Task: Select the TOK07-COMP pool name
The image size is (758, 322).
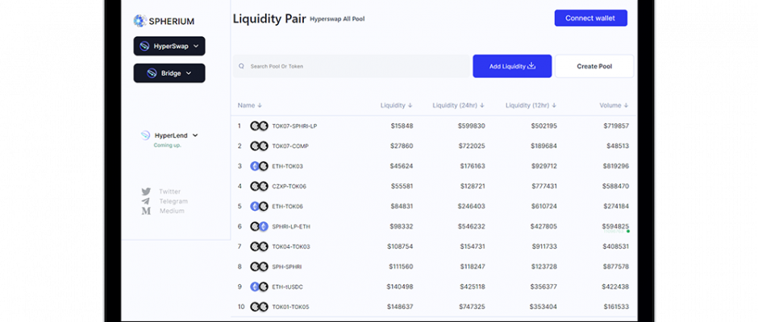Action: tap(290, 146)
